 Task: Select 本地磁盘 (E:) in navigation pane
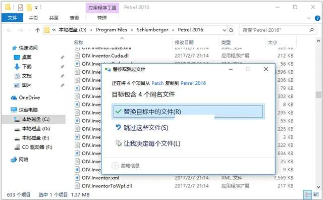tap(32, 138)
